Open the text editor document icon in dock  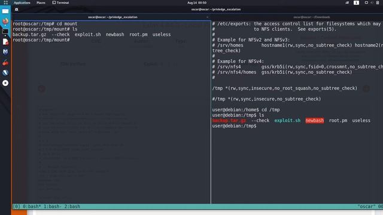click(5, 42)
